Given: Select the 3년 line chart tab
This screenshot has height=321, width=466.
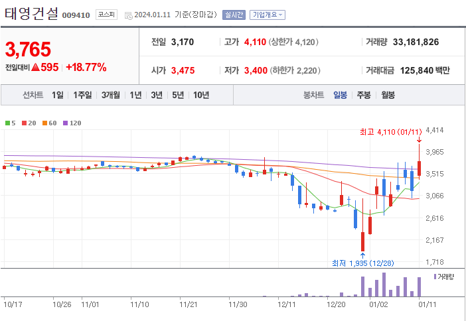Looking at the screenshot, I should click(x=157, y=96).
